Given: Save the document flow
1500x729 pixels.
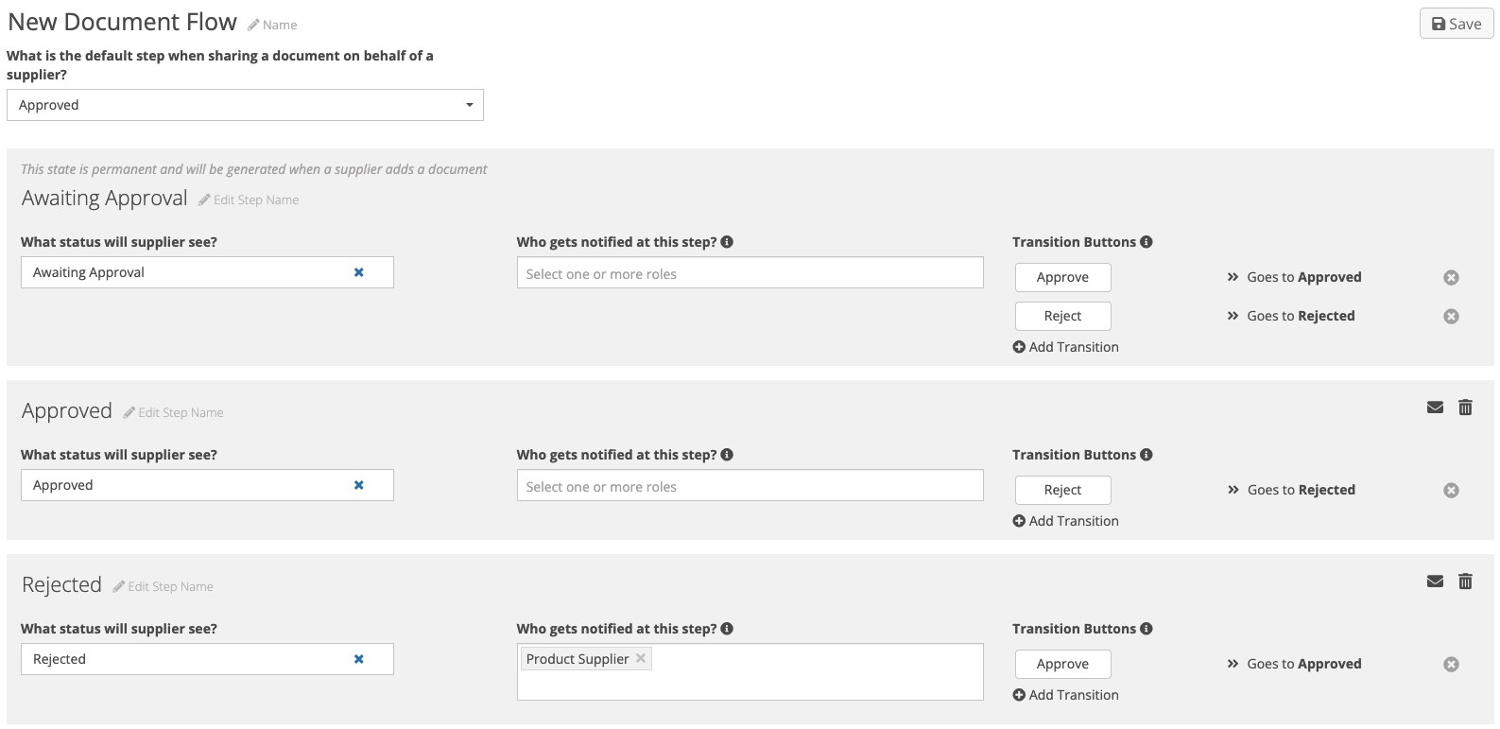Looking at the screenshot, I should coord(1457,24).
